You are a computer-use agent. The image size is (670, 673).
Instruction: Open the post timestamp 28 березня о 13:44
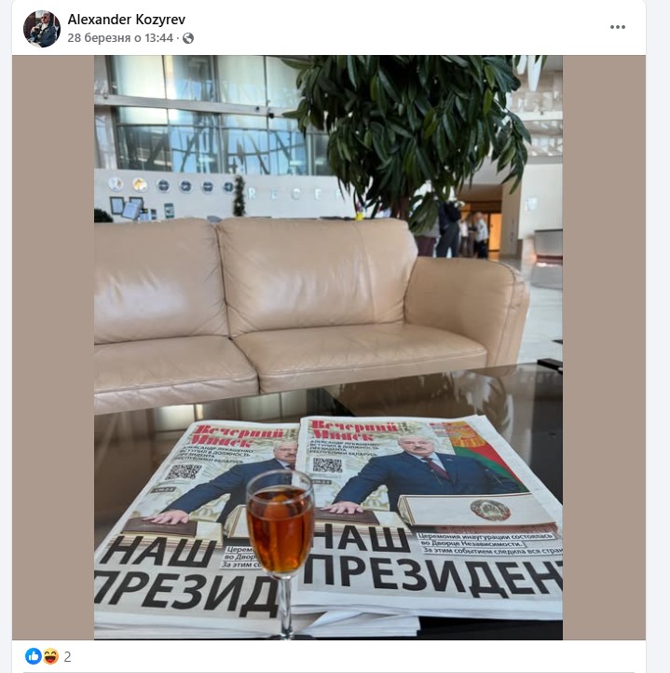(x=120, y=38)
